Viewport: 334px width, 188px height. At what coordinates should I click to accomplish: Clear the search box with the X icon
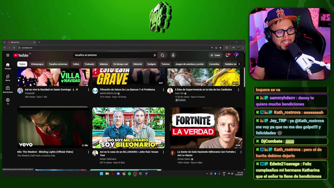coord(155,55)
